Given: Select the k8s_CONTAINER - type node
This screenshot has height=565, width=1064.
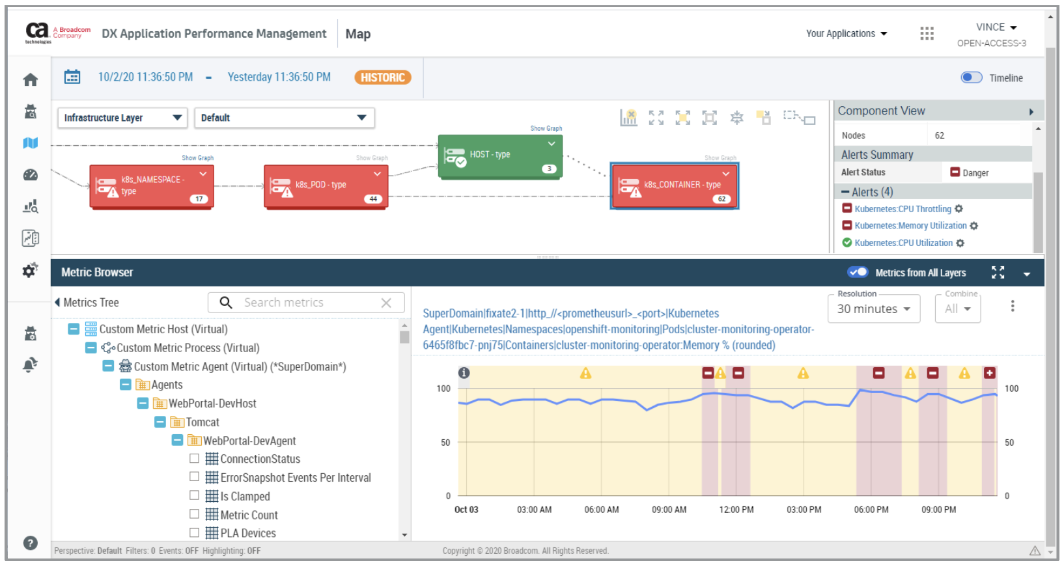Looking at the screenshot, I should [674, 186].
